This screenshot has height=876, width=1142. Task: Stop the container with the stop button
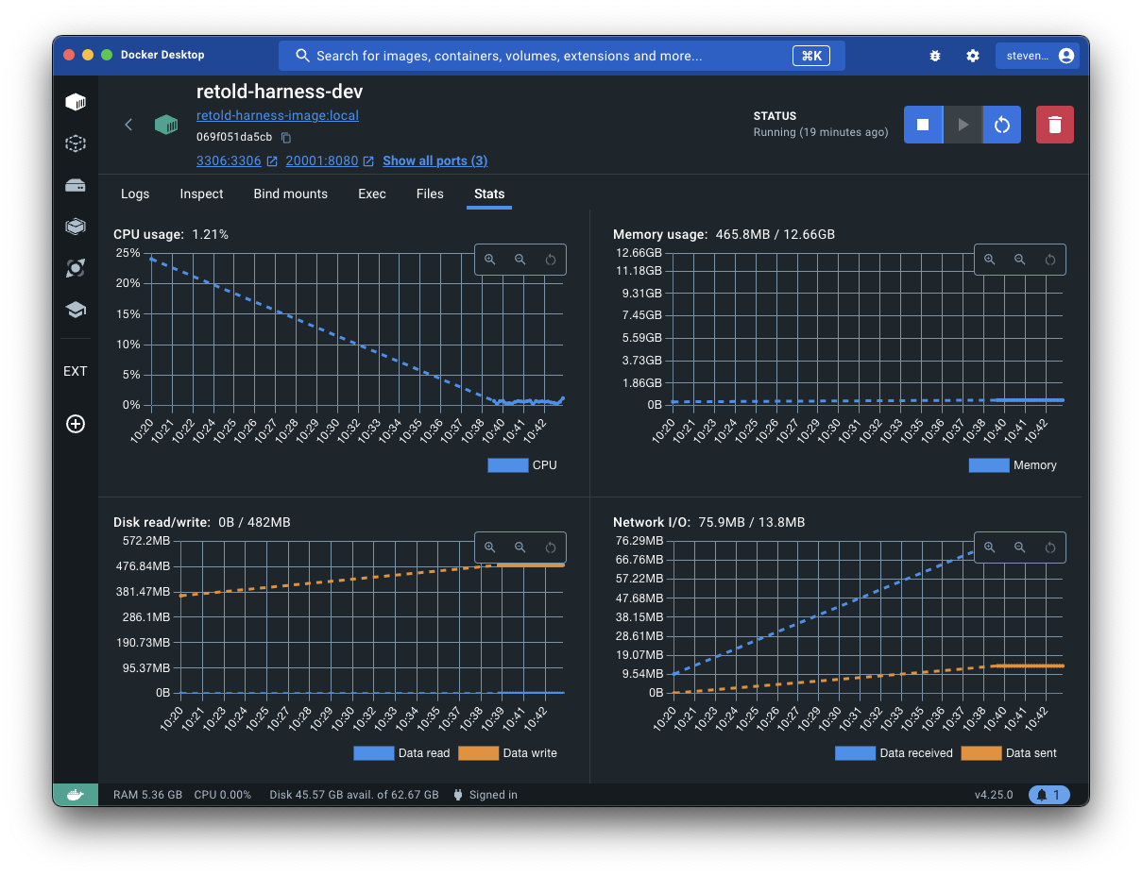924,125
